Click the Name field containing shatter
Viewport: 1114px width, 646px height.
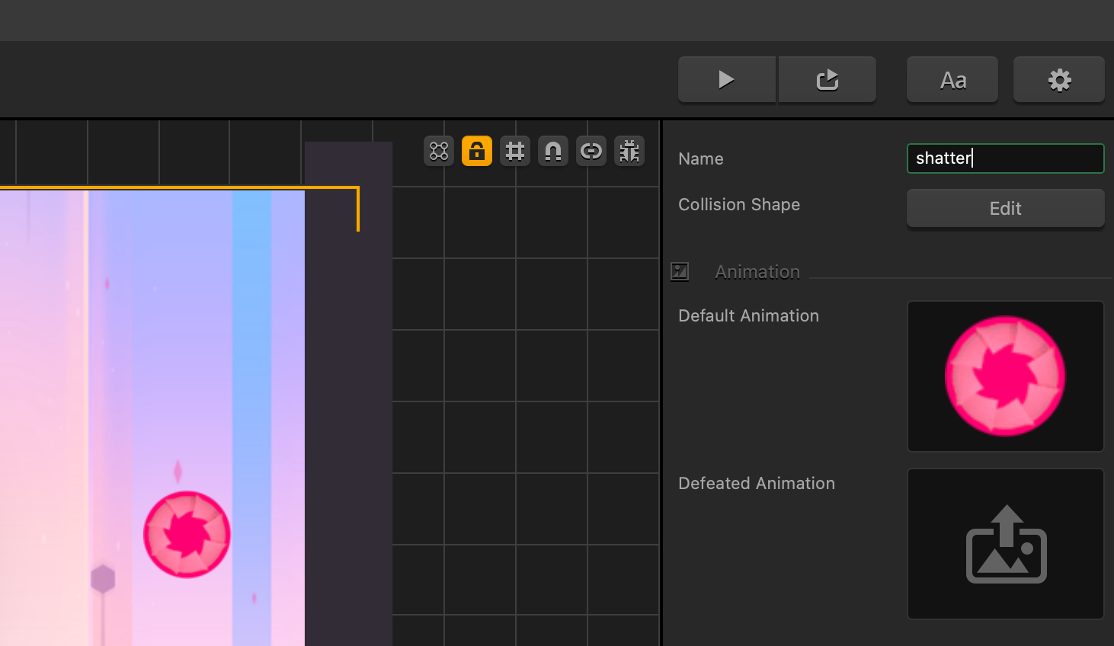[1004, 158]
